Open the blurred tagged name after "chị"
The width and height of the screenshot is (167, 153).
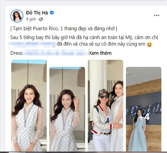coord(32,45)
